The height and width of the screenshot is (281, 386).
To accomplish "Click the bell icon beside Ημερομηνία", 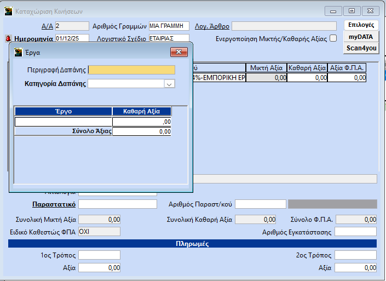I will (8, 39).
